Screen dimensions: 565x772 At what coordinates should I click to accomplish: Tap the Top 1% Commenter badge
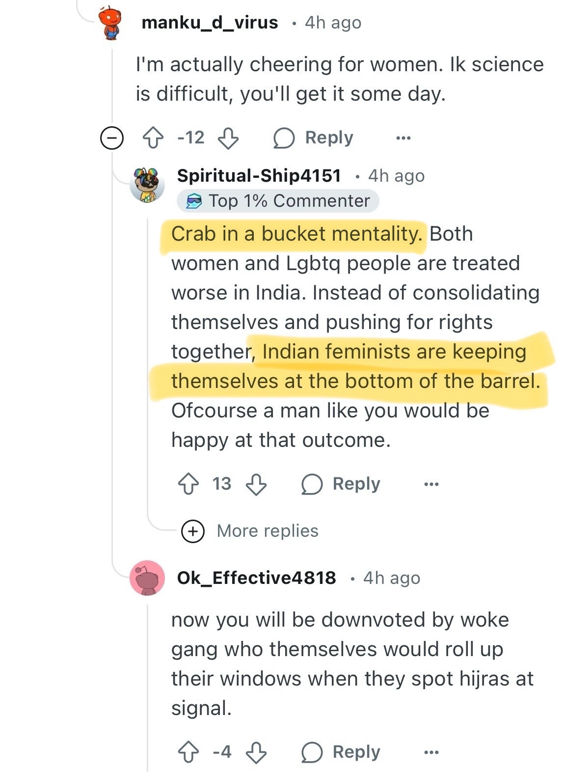pos(278,201)
